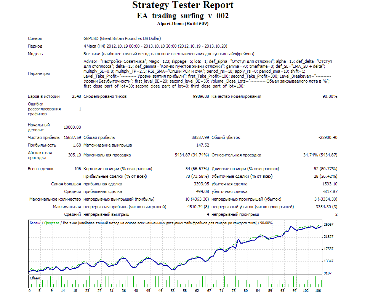Viewport: 381px width, 295px height.
Task: Click long positions value '52 (80.77%)'
Action: 325,169
